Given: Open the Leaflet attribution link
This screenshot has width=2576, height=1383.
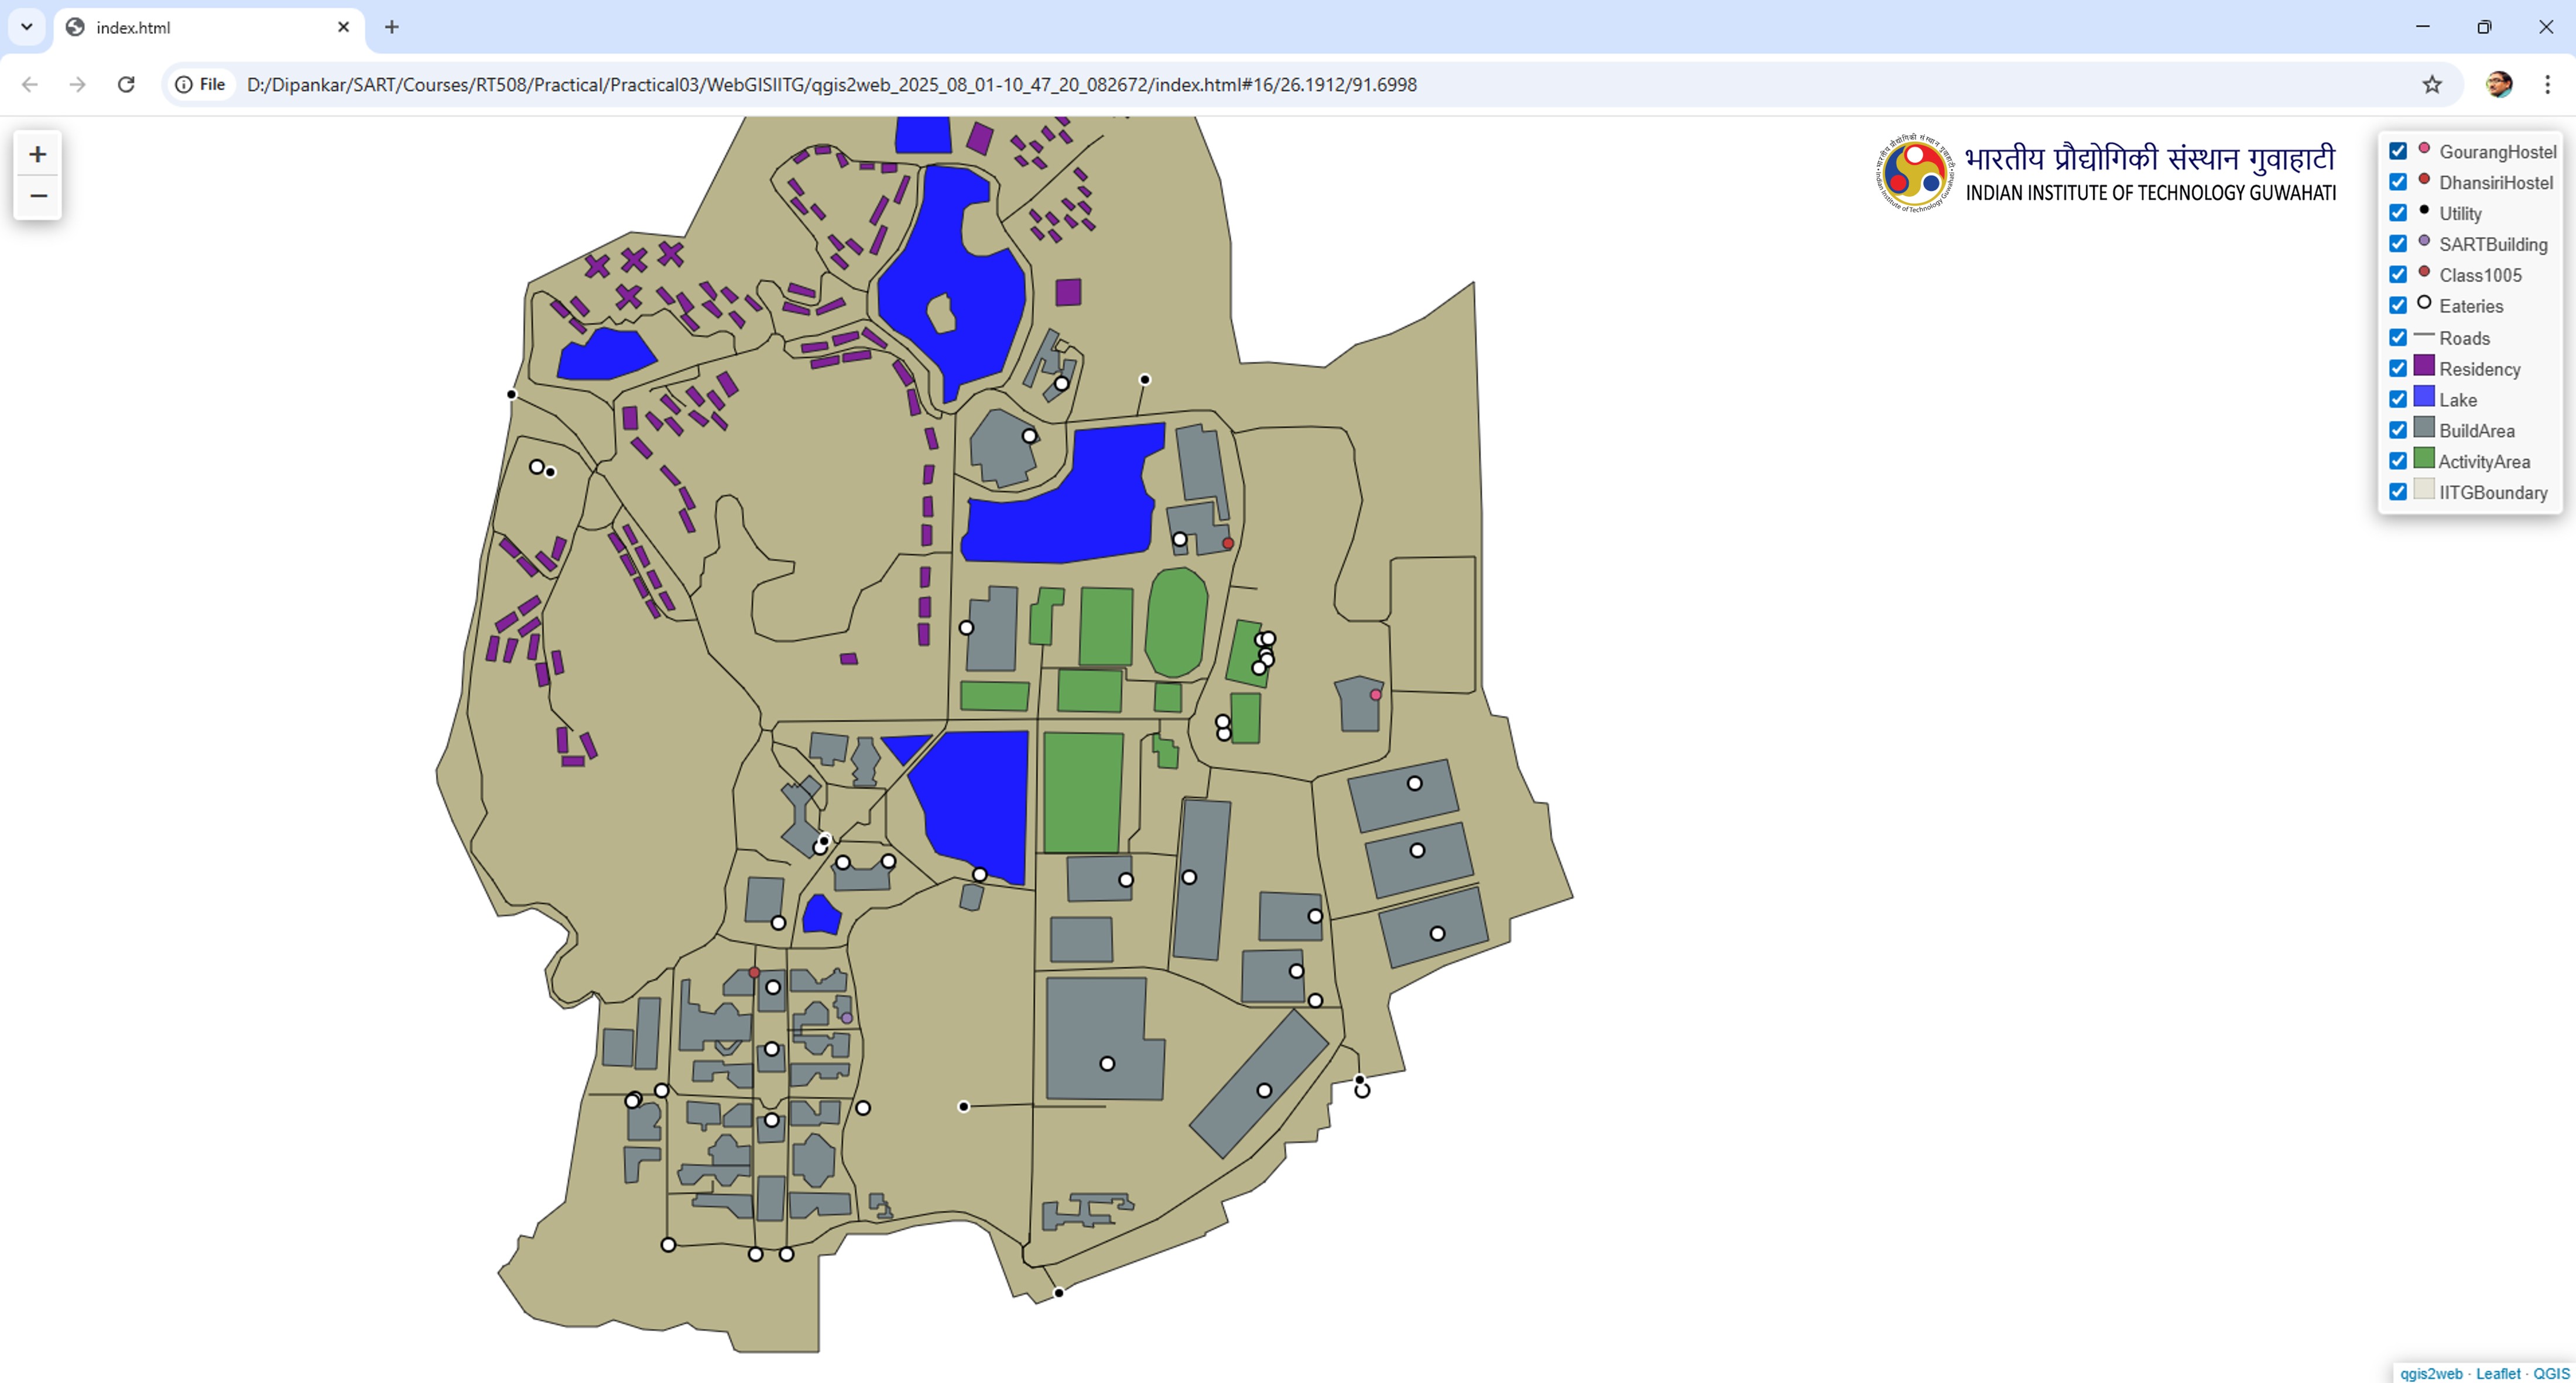Looking at the screenshot, I should tap(2497, 1373).
